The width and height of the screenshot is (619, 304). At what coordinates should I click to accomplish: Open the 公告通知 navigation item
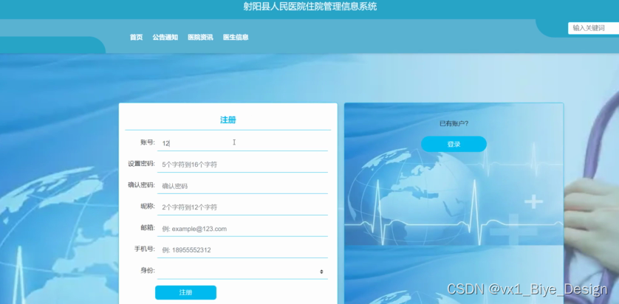tap(165, 38)
